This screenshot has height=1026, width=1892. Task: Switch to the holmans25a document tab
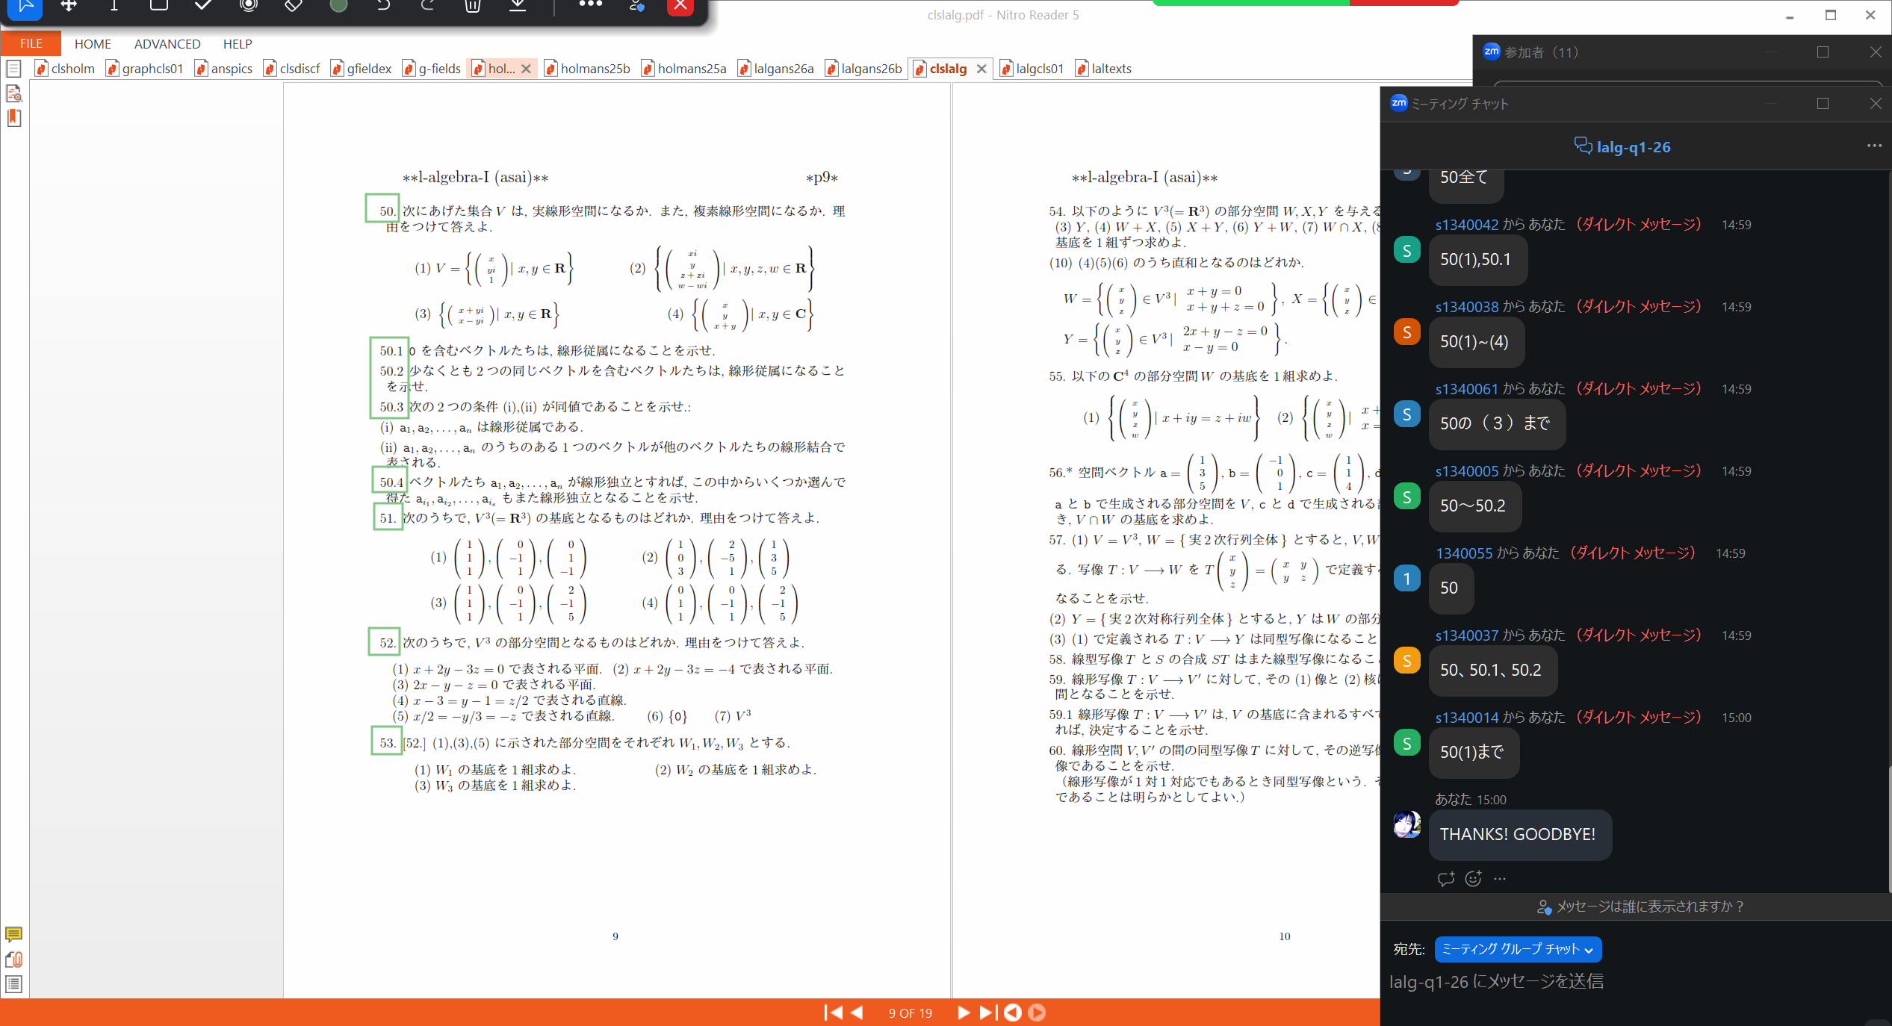[684, 69]
